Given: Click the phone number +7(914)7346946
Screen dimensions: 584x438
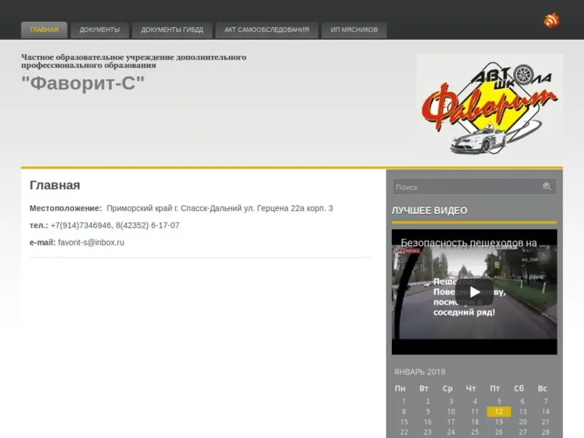Looking at the screenshot, I should (81, 225).
